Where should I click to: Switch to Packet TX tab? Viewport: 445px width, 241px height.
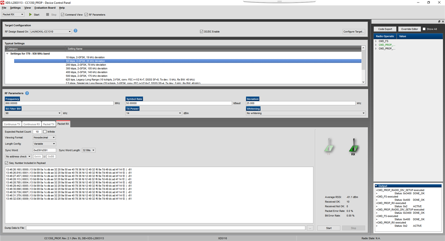(x=48, y=124)
